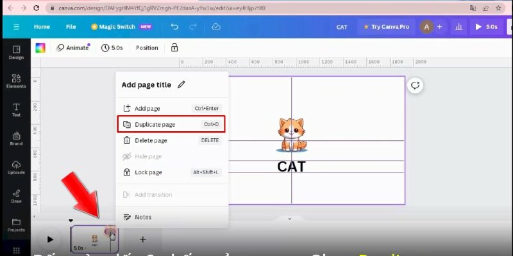Click the Try Canva Pro button
Viewport: 513px width, 256px height.
point(385,27)
